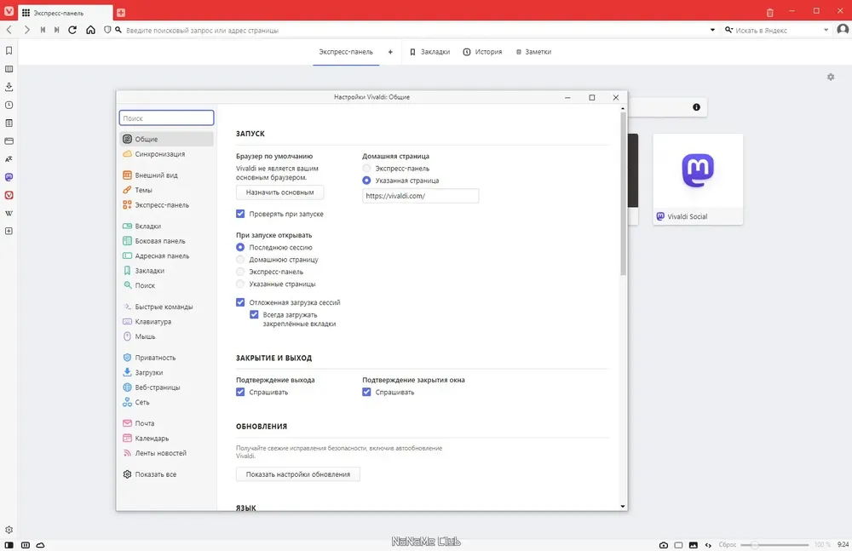Open the Downloads panel icon
Image resolution: width=852 pixels, height=551 pixels.
pyautogui.click(x=9, y=87)
